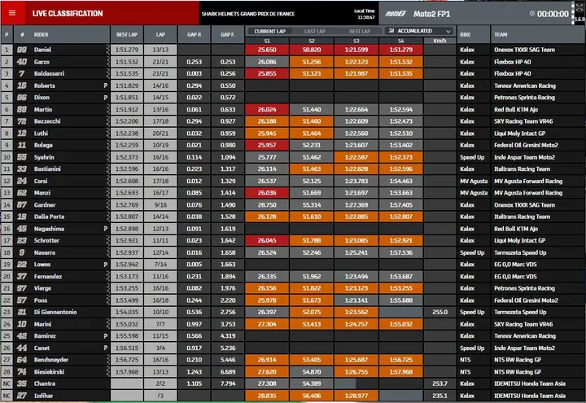
Task: Click the chart icon left of ACCUMULATED
Action: click(x=391, y=31)
